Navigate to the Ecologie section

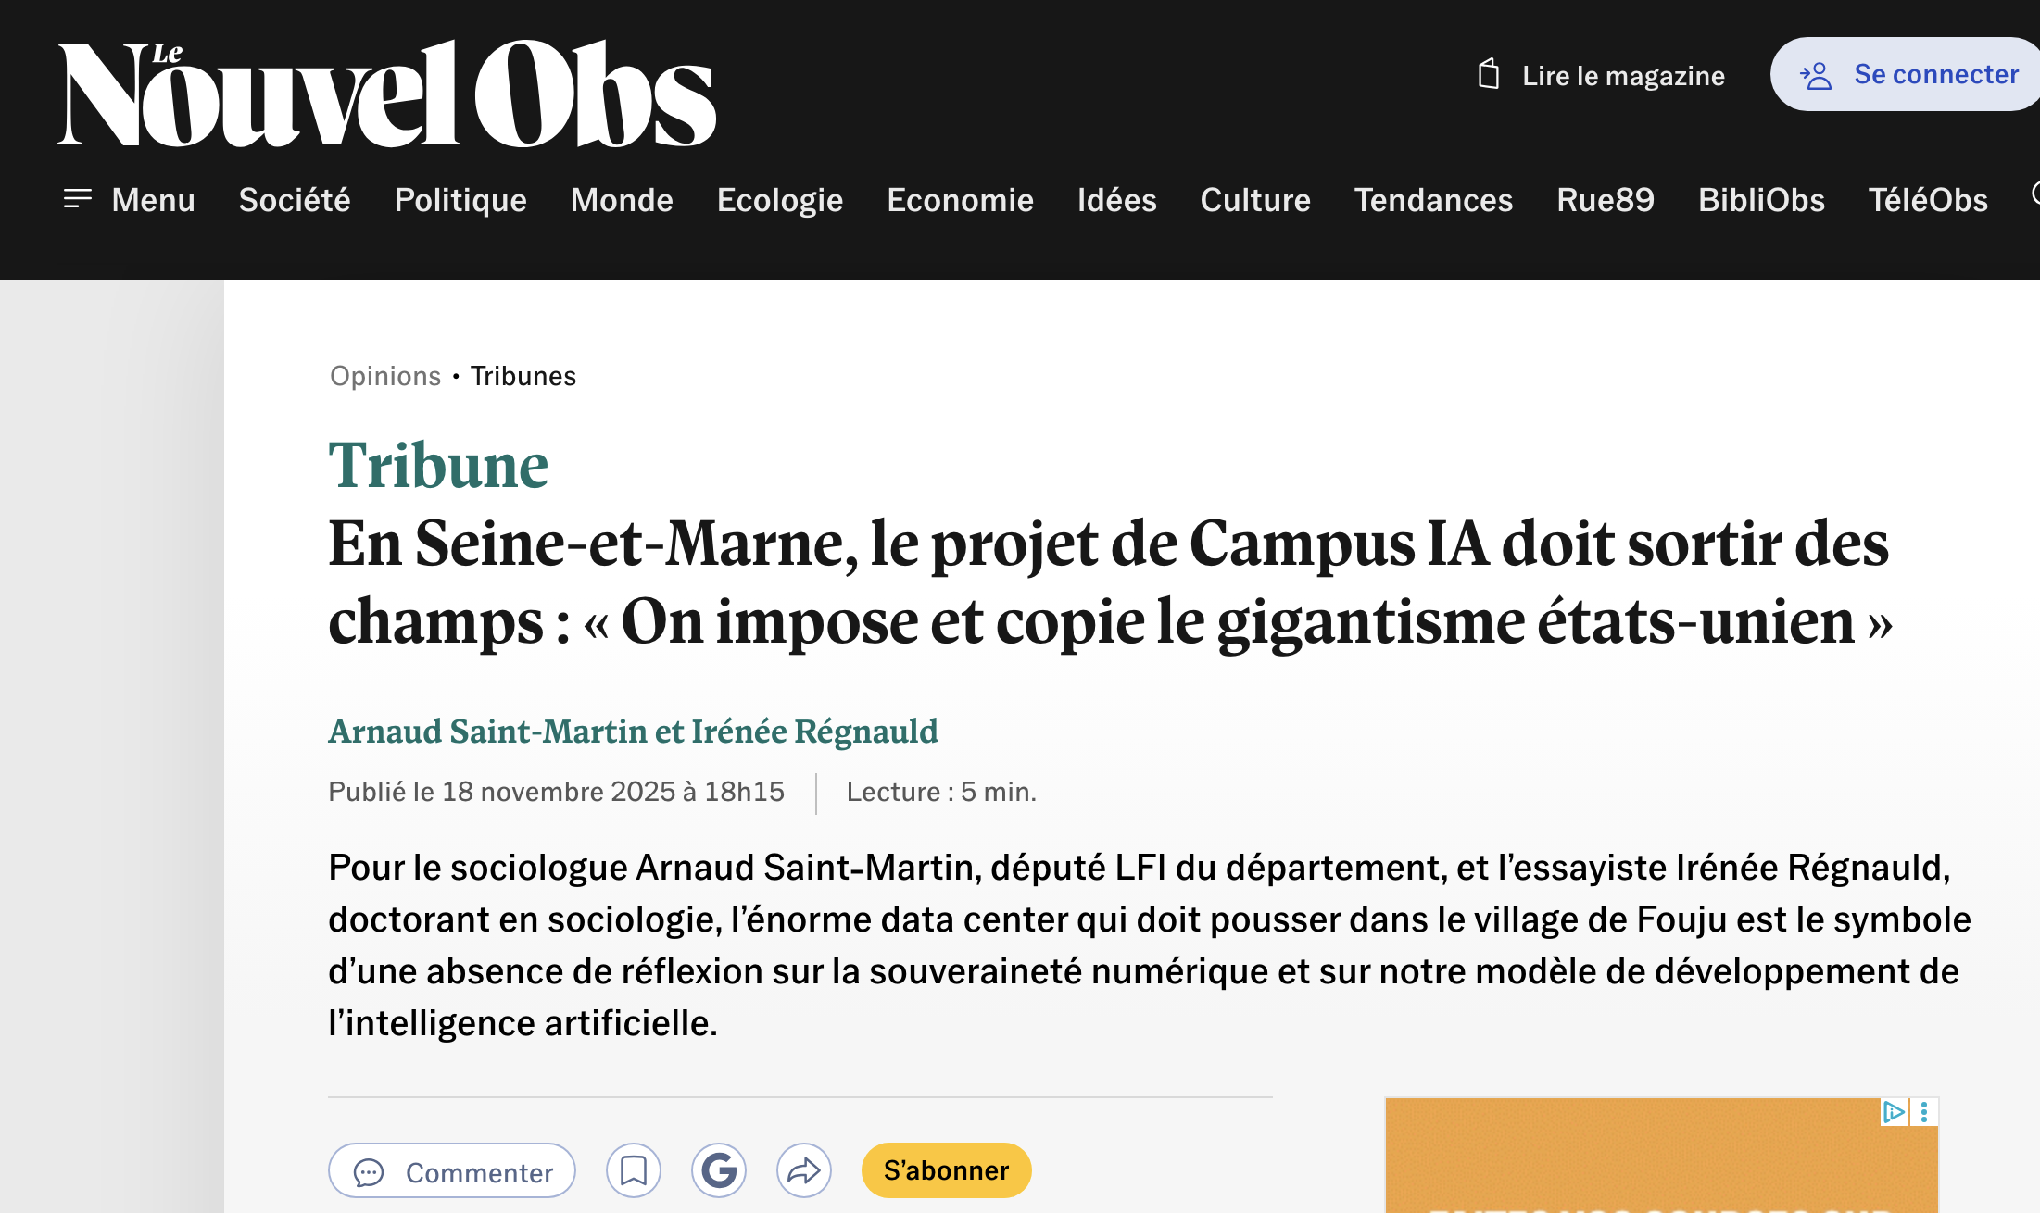779,200
